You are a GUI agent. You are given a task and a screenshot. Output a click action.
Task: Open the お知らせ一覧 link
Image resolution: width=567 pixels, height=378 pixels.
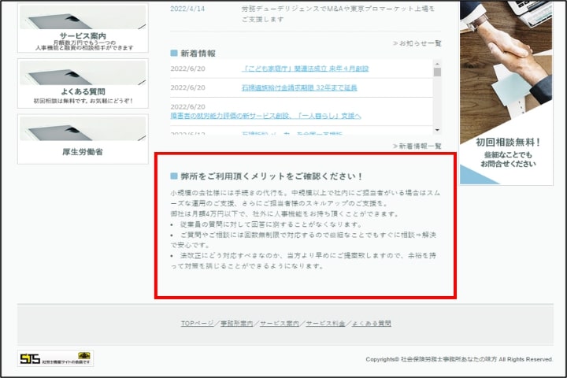click(x=417, y=43)
